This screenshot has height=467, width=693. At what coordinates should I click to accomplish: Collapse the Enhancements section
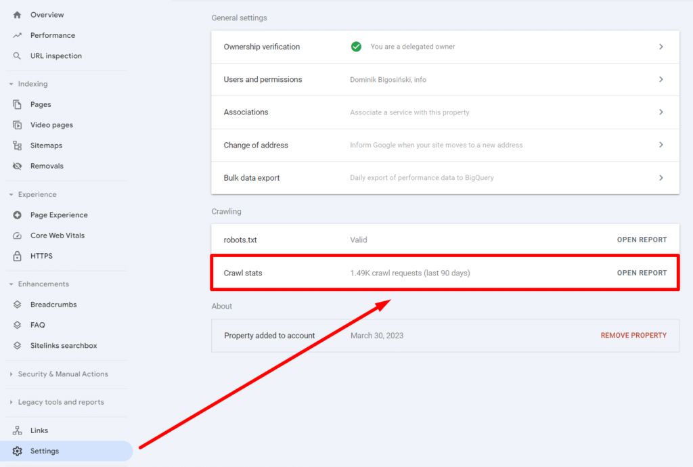point(11,284)
